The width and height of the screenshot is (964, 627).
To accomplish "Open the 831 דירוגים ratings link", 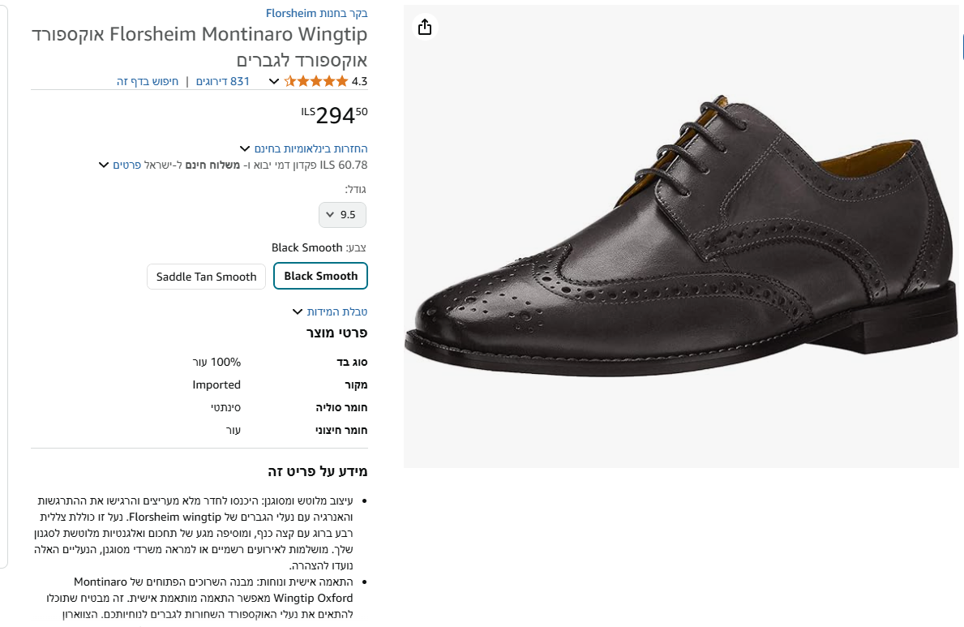I will pyautogui.click(x=223, y=81).
